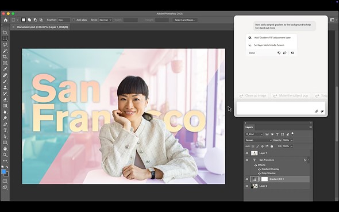Select the Eraser tool
The width and height of the screenshot is (339, 212).
(x=5, y=99)
